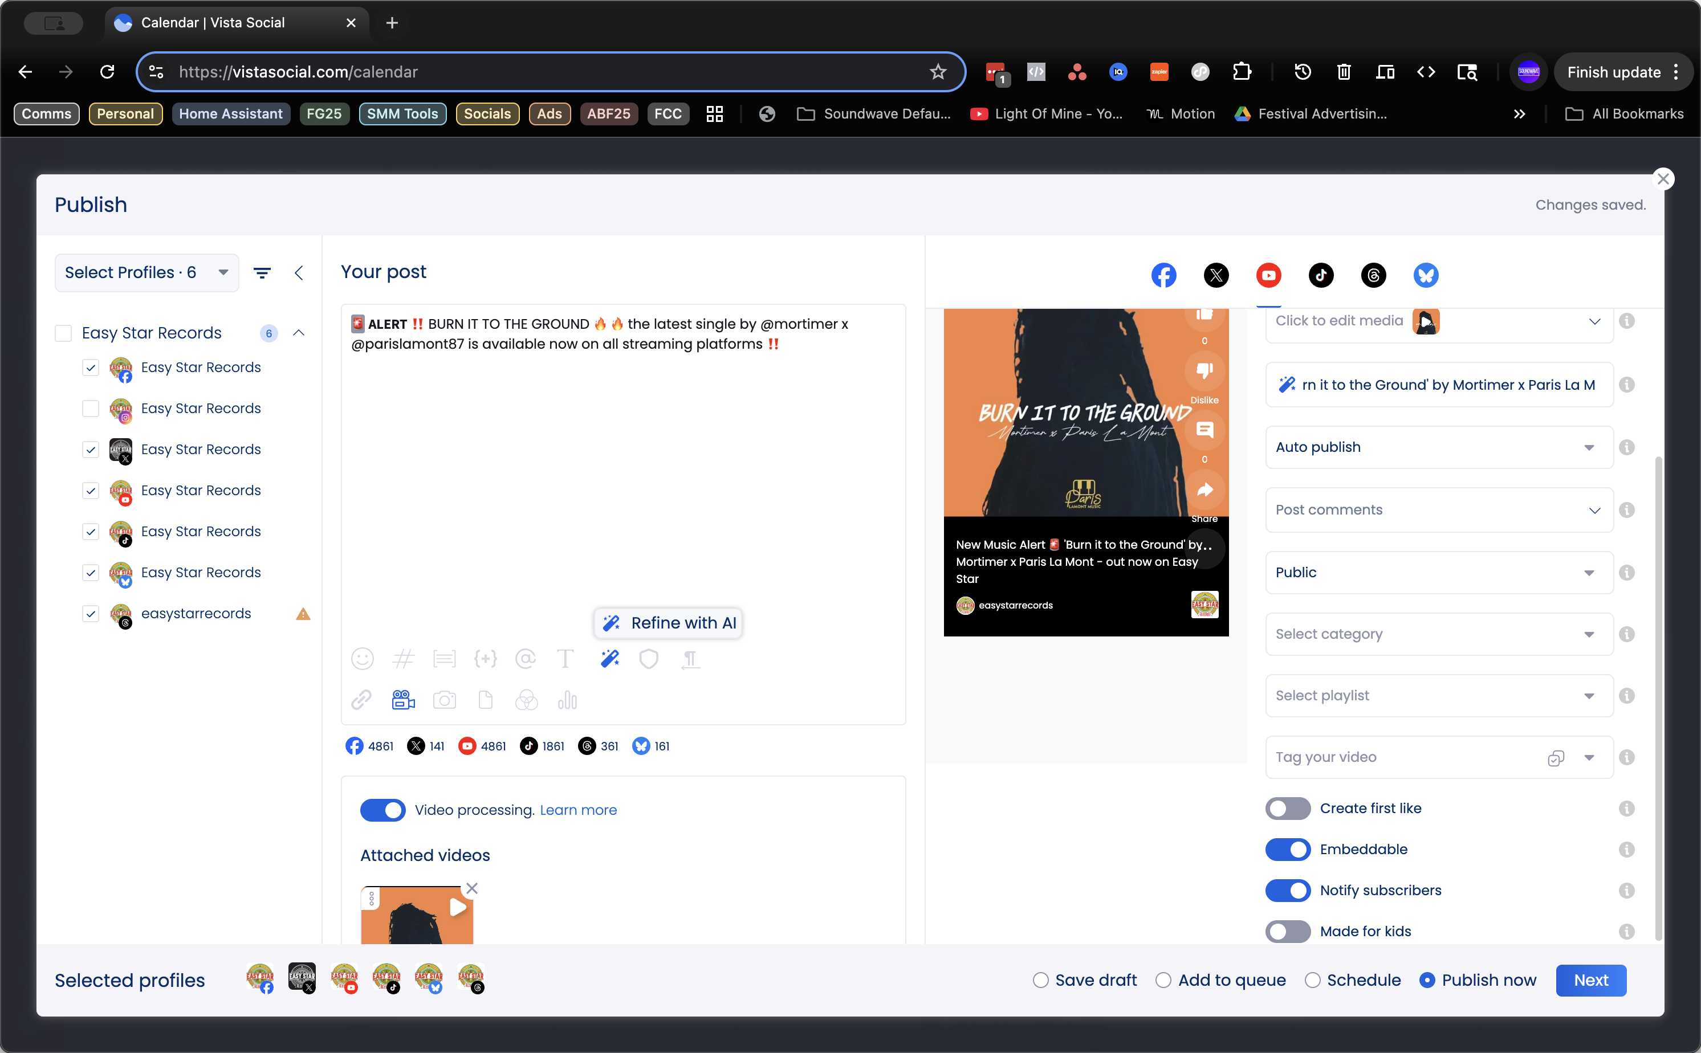Open the Learn more link

[x=578, y=810]
